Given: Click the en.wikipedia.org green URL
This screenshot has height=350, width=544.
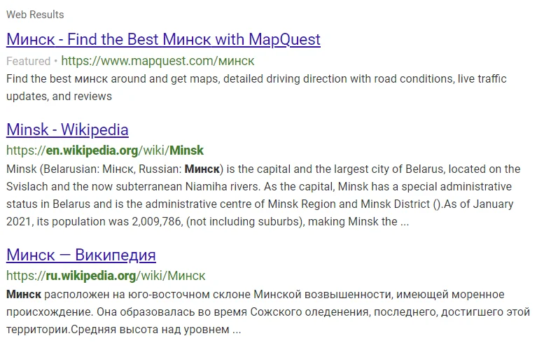Looking at the screenshot, I should point(105,150).
